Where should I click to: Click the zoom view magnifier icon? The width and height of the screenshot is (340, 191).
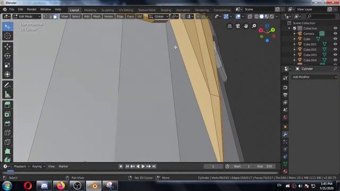[x=254, y=26]
